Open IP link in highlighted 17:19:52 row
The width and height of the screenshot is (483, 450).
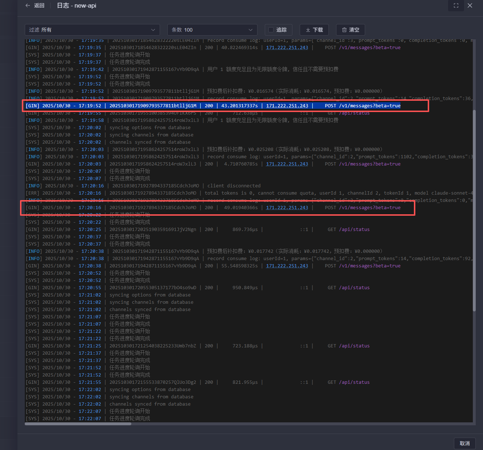point(287,106)
